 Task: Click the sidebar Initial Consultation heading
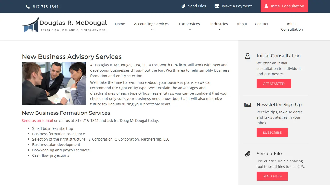click(x=278, y=56)
